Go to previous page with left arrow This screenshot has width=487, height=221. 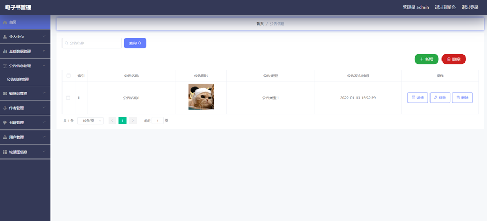pyautogui.click(x=112, y=121)
